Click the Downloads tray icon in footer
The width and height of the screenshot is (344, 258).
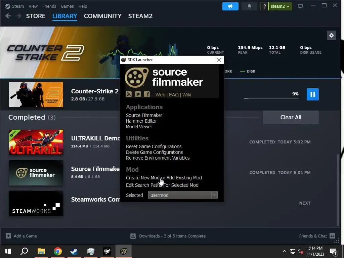(x=133, y=236)
